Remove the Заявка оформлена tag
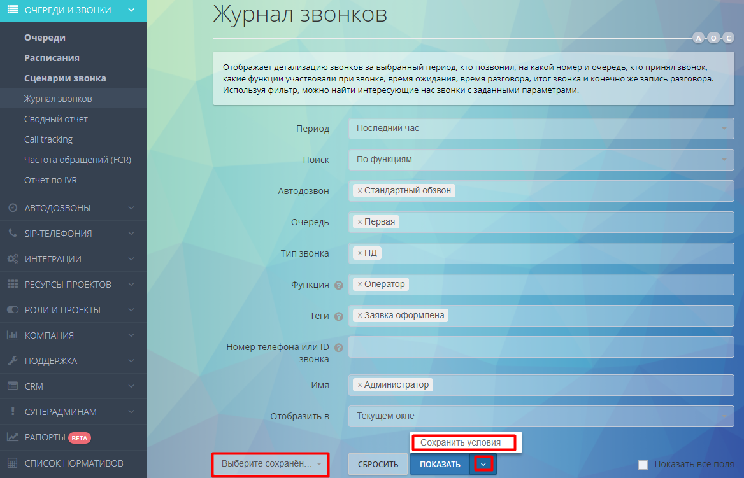 coord(361,315)
